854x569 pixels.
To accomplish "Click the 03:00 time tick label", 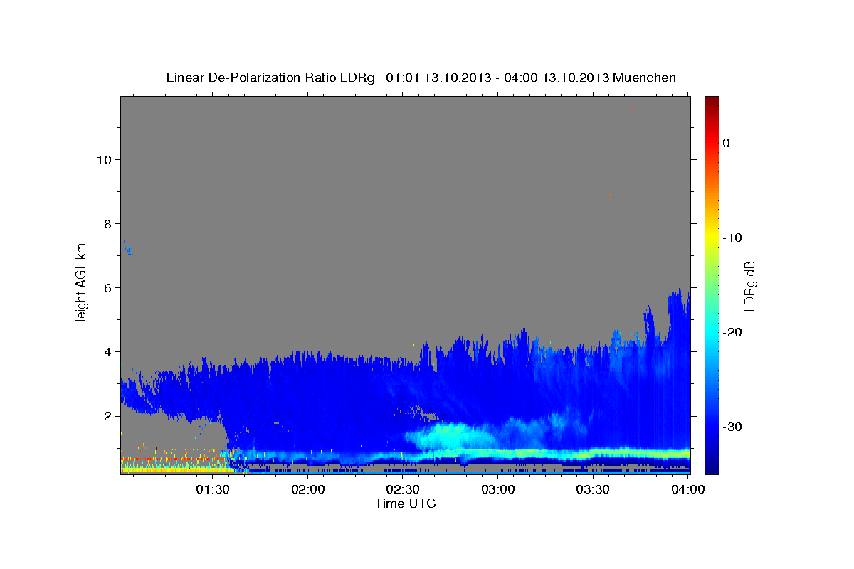I will 498,489.
